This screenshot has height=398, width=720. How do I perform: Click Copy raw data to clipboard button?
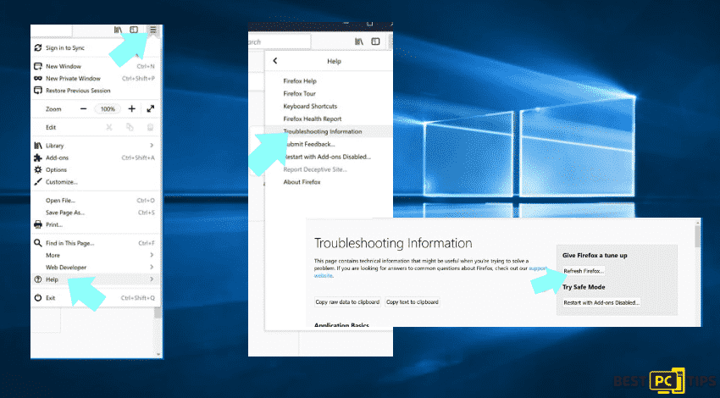[x=347, y=302]
